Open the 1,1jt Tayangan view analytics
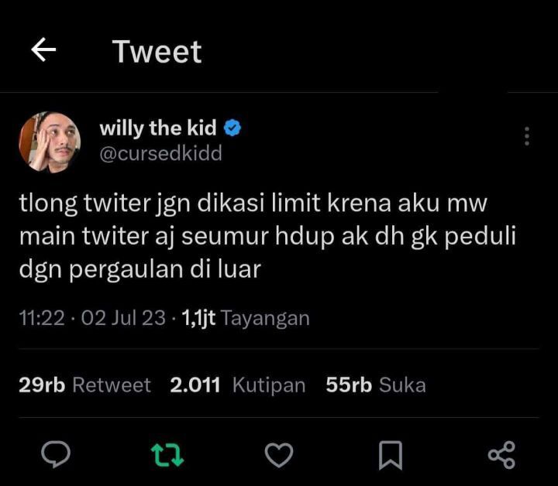The image size is (558, 486). (x=246, y=318)
